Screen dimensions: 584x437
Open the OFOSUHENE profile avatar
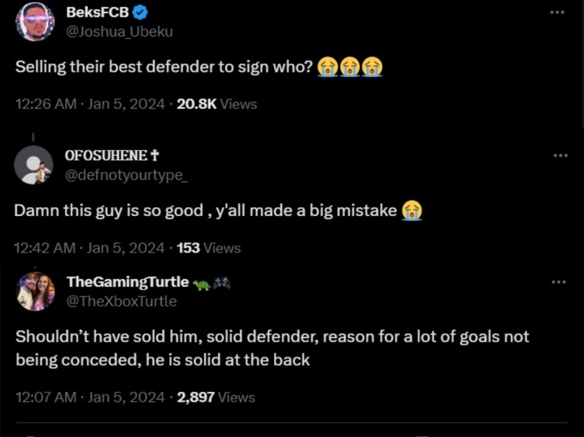pos(34,165)
